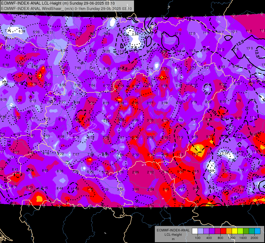This screenshot has height=243, width=265.
Task: Click the grid value '6.95' in white patch
Action: click(211, 171)
